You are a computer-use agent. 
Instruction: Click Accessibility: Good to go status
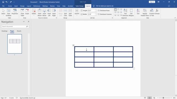point(28,98)
